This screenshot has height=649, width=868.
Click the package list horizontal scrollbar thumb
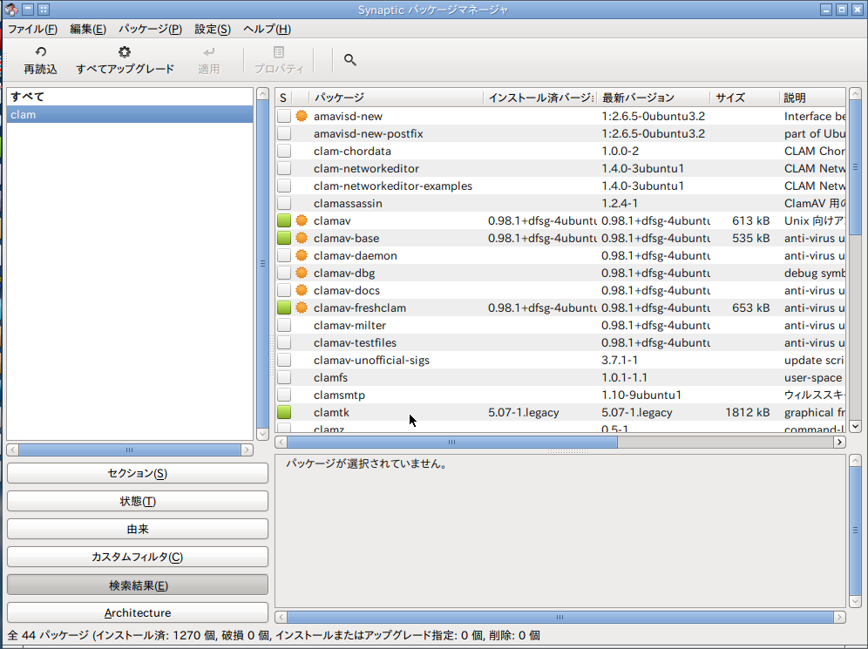tap(452, 442)
